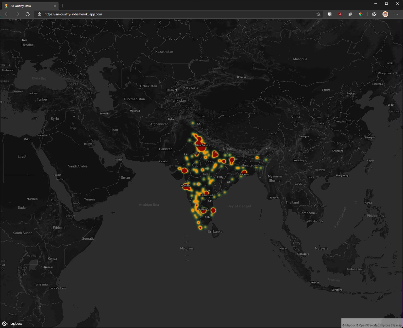Viewport: 403px width, 328px height.
Task: Add page to favorites via star icon
Action: 318,14
